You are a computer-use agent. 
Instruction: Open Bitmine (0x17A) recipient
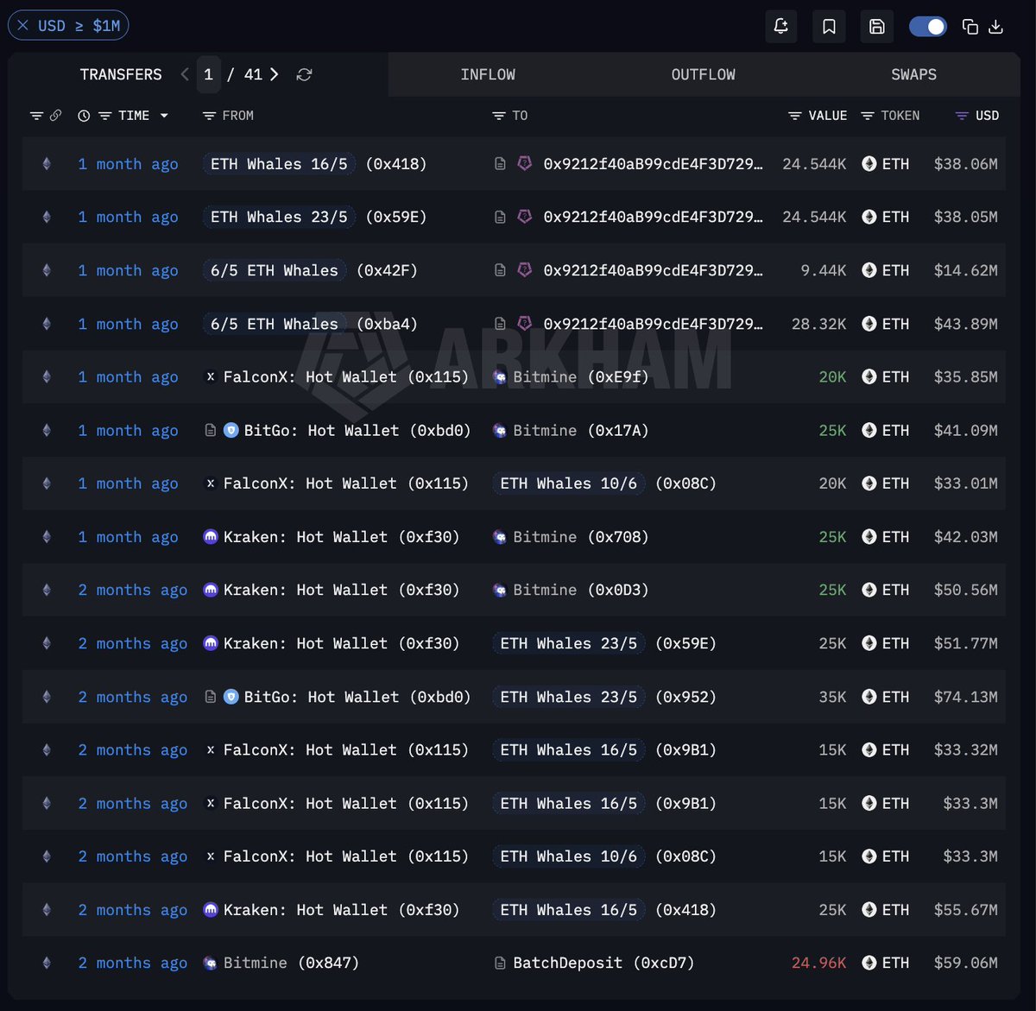[580, 431]
